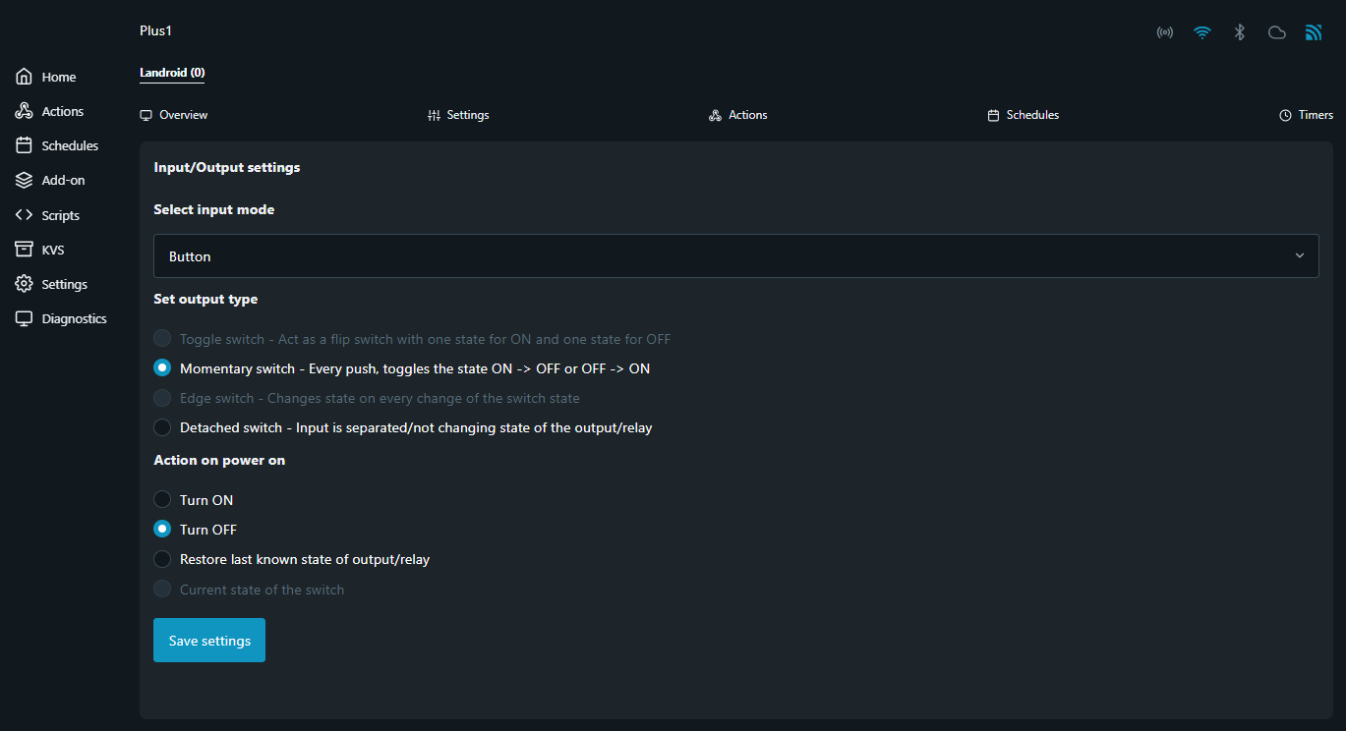This screenshot has height=731, width=1346.
Task: Switch to the Overview tab
Action: click(174, 115)
